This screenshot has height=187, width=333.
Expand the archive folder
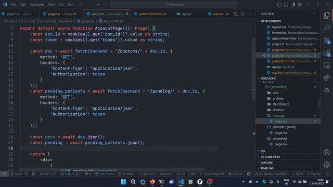[288, 98]
